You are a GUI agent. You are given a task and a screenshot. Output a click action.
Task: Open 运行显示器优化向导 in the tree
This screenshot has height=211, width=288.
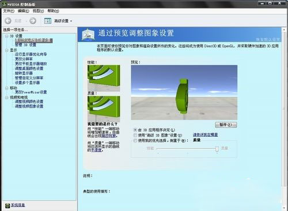point(31,54)
